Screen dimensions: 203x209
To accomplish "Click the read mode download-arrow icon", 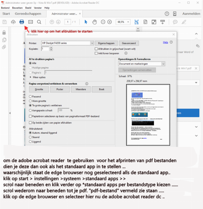I will click(163, 22).
